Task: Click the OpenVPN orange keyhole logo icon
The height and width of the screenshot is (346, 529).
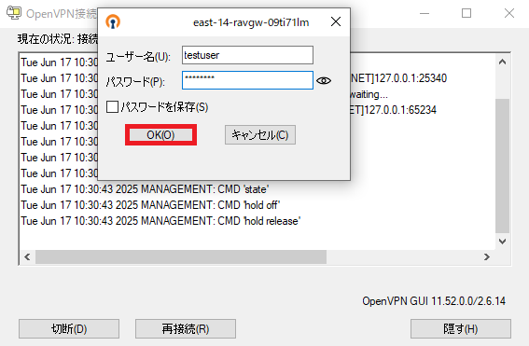Action: pos(113,22)
